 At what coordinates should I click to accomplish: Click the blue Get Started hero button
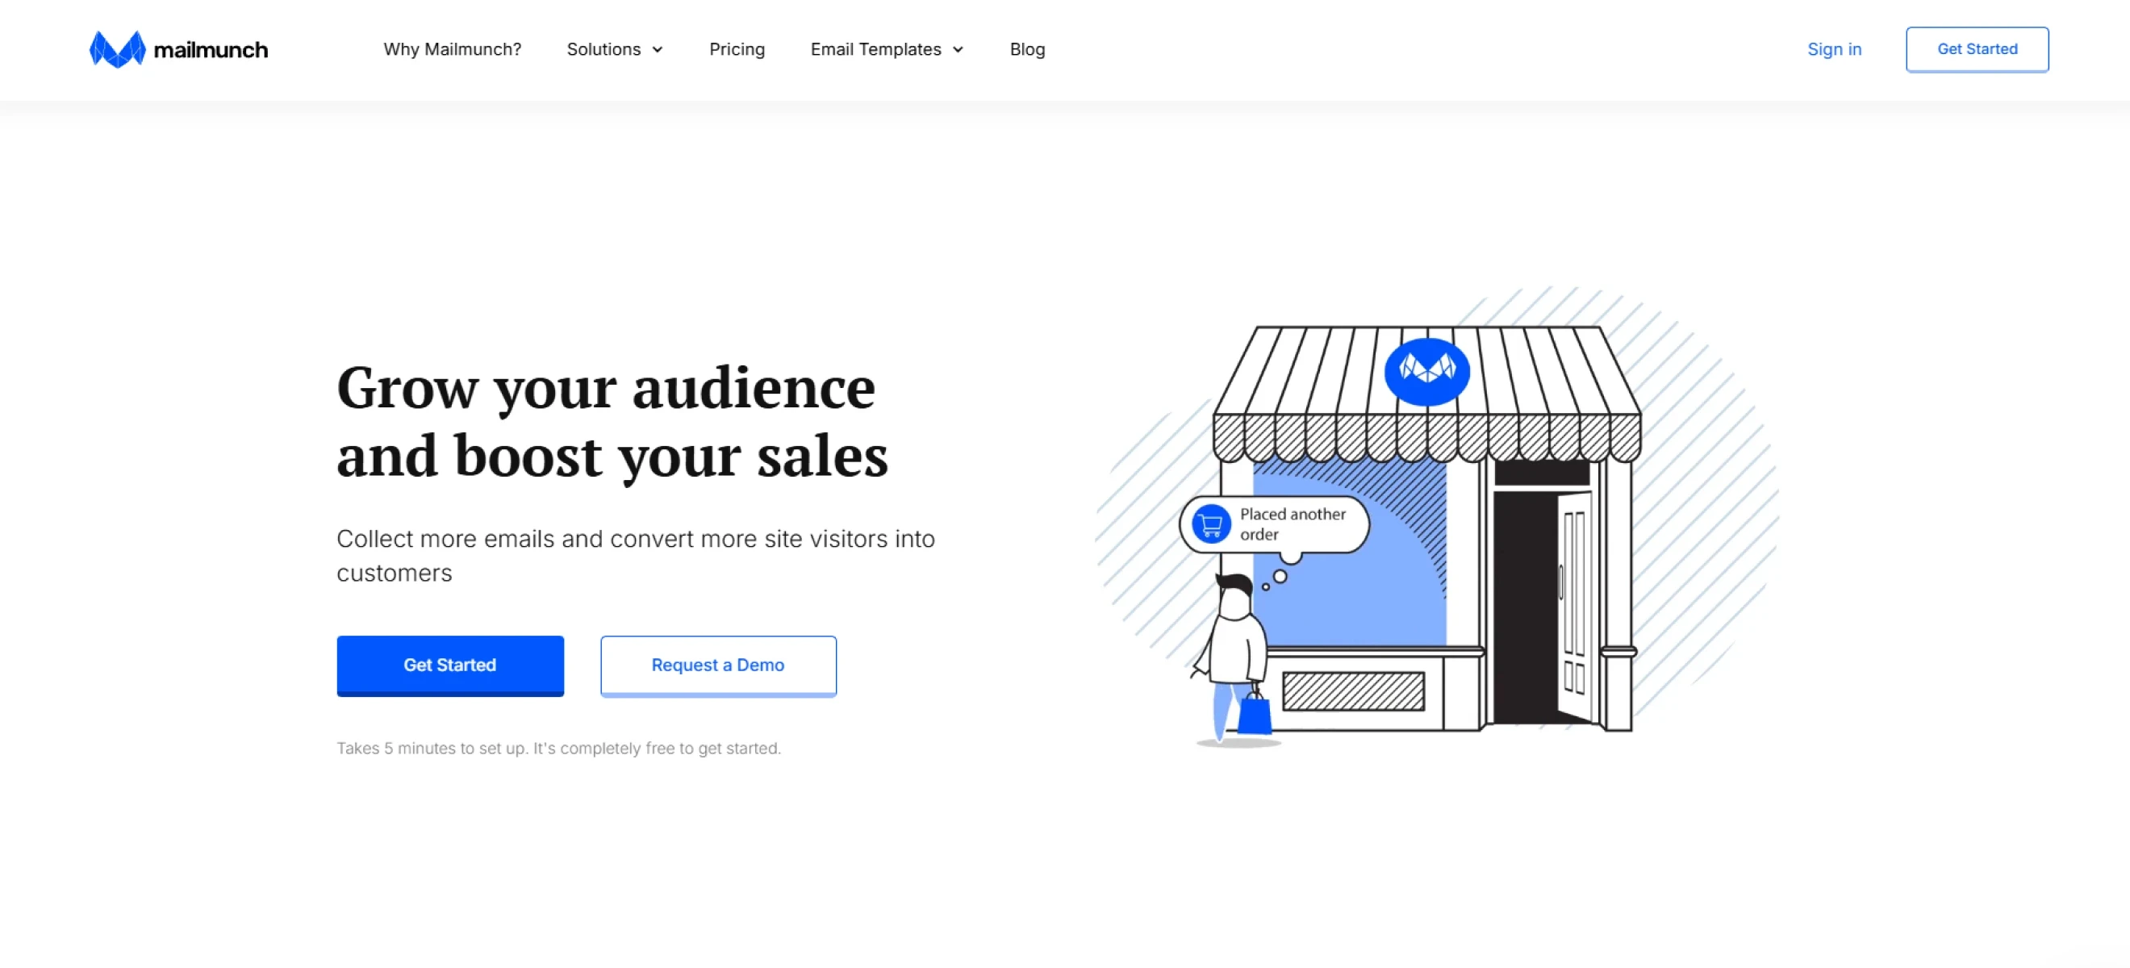(450, 665)
